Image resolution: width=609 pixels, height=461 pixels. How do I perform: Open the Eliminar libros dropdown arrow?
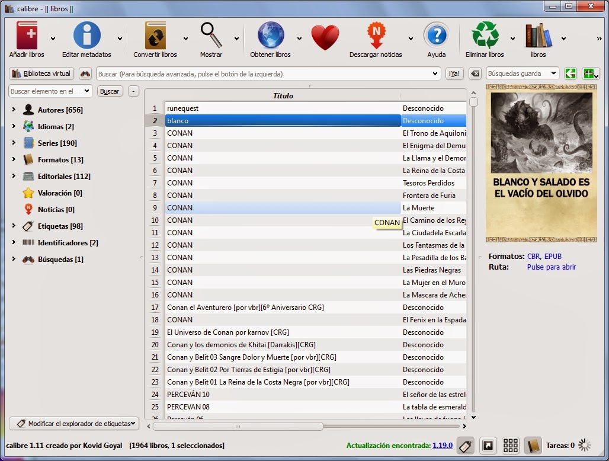(512, 39)
